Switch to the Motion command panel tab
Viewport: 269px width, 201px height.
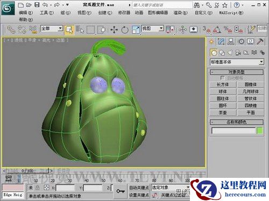pos(241,41)
